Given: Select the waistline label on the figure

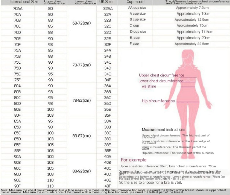Looking at the screenshot, I should [149, 86].
